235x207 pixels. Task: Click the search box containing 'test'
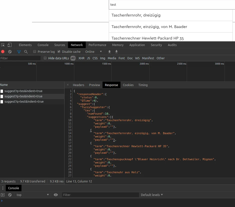(172, 5)
